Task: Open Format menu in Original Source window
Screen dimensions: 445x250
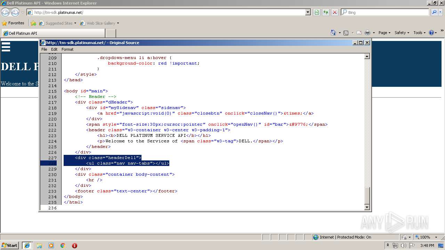Action: (x=67, y=49)
